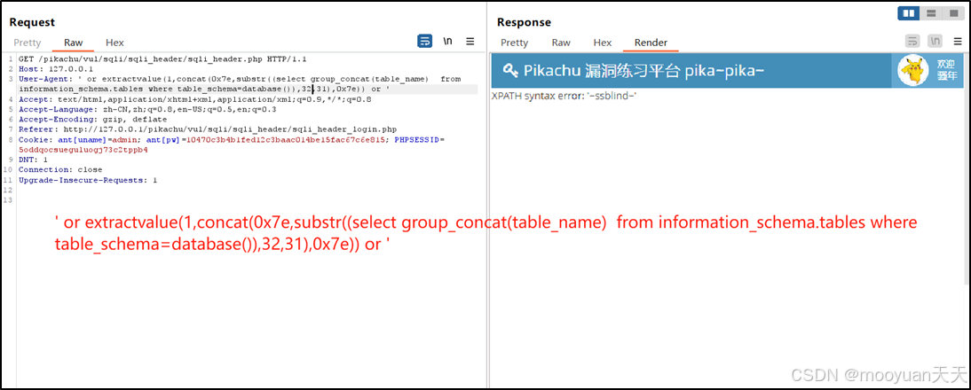Click the key icon in the Pikachu header
The height and width of the screenshot is (390, 971).
pos(510,70)
